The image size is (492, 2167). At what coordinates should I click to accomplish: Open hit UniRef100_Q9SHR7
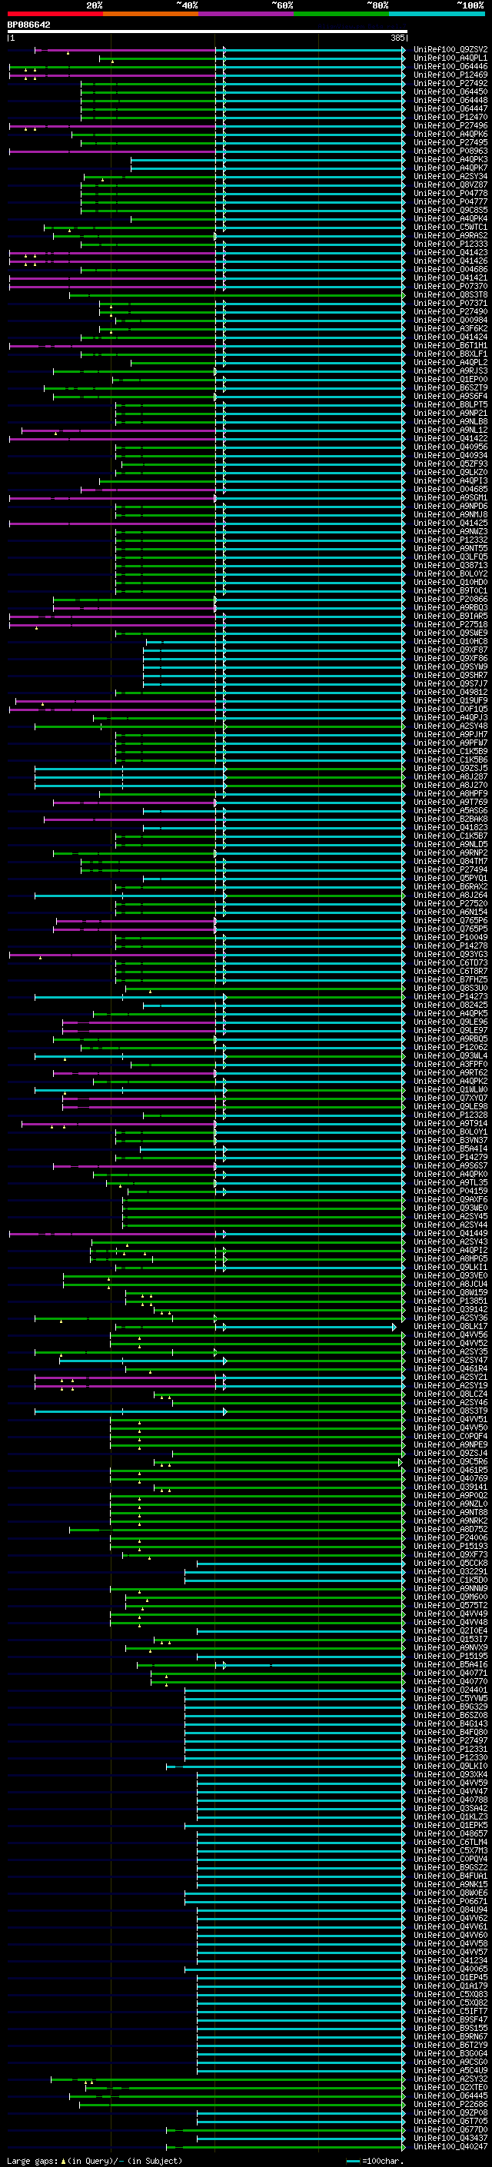pyautogui.click(x=450, y=676)
